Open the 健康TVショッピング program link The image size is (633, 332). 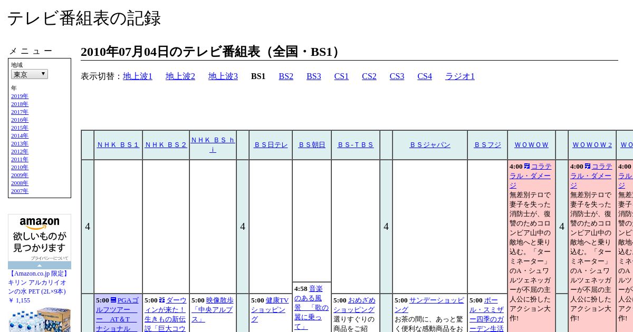coord(270,310)
